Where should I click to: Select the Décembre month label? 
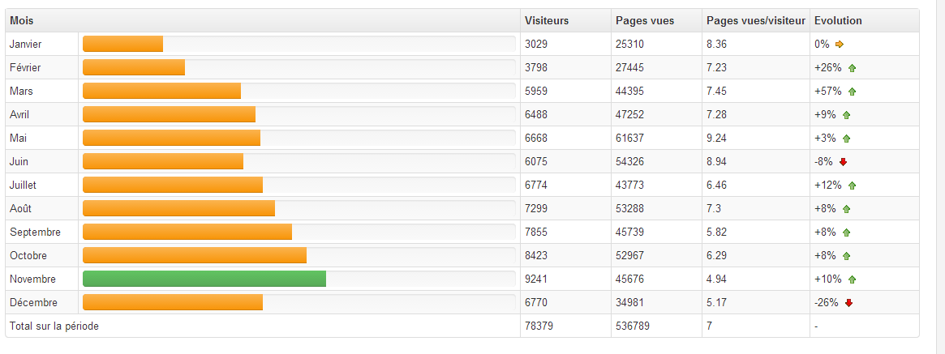pyautogui.click(x=33, y=302)
